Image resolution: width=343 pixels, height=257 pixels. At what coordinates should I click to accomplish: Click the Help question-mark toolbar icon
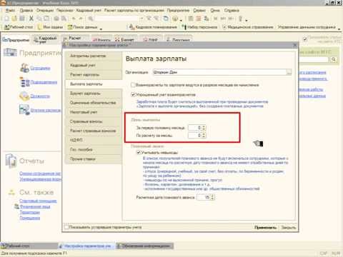pos(176,19)
